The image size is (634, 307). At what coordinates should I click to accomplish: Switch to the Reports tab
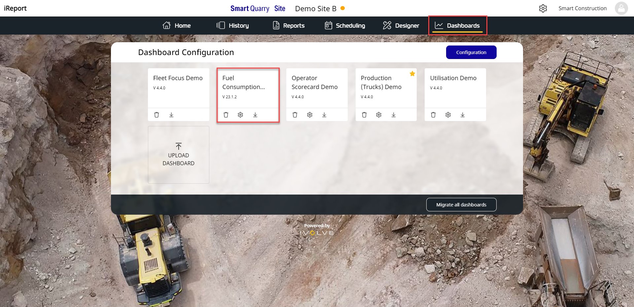(x=289, y=25)
